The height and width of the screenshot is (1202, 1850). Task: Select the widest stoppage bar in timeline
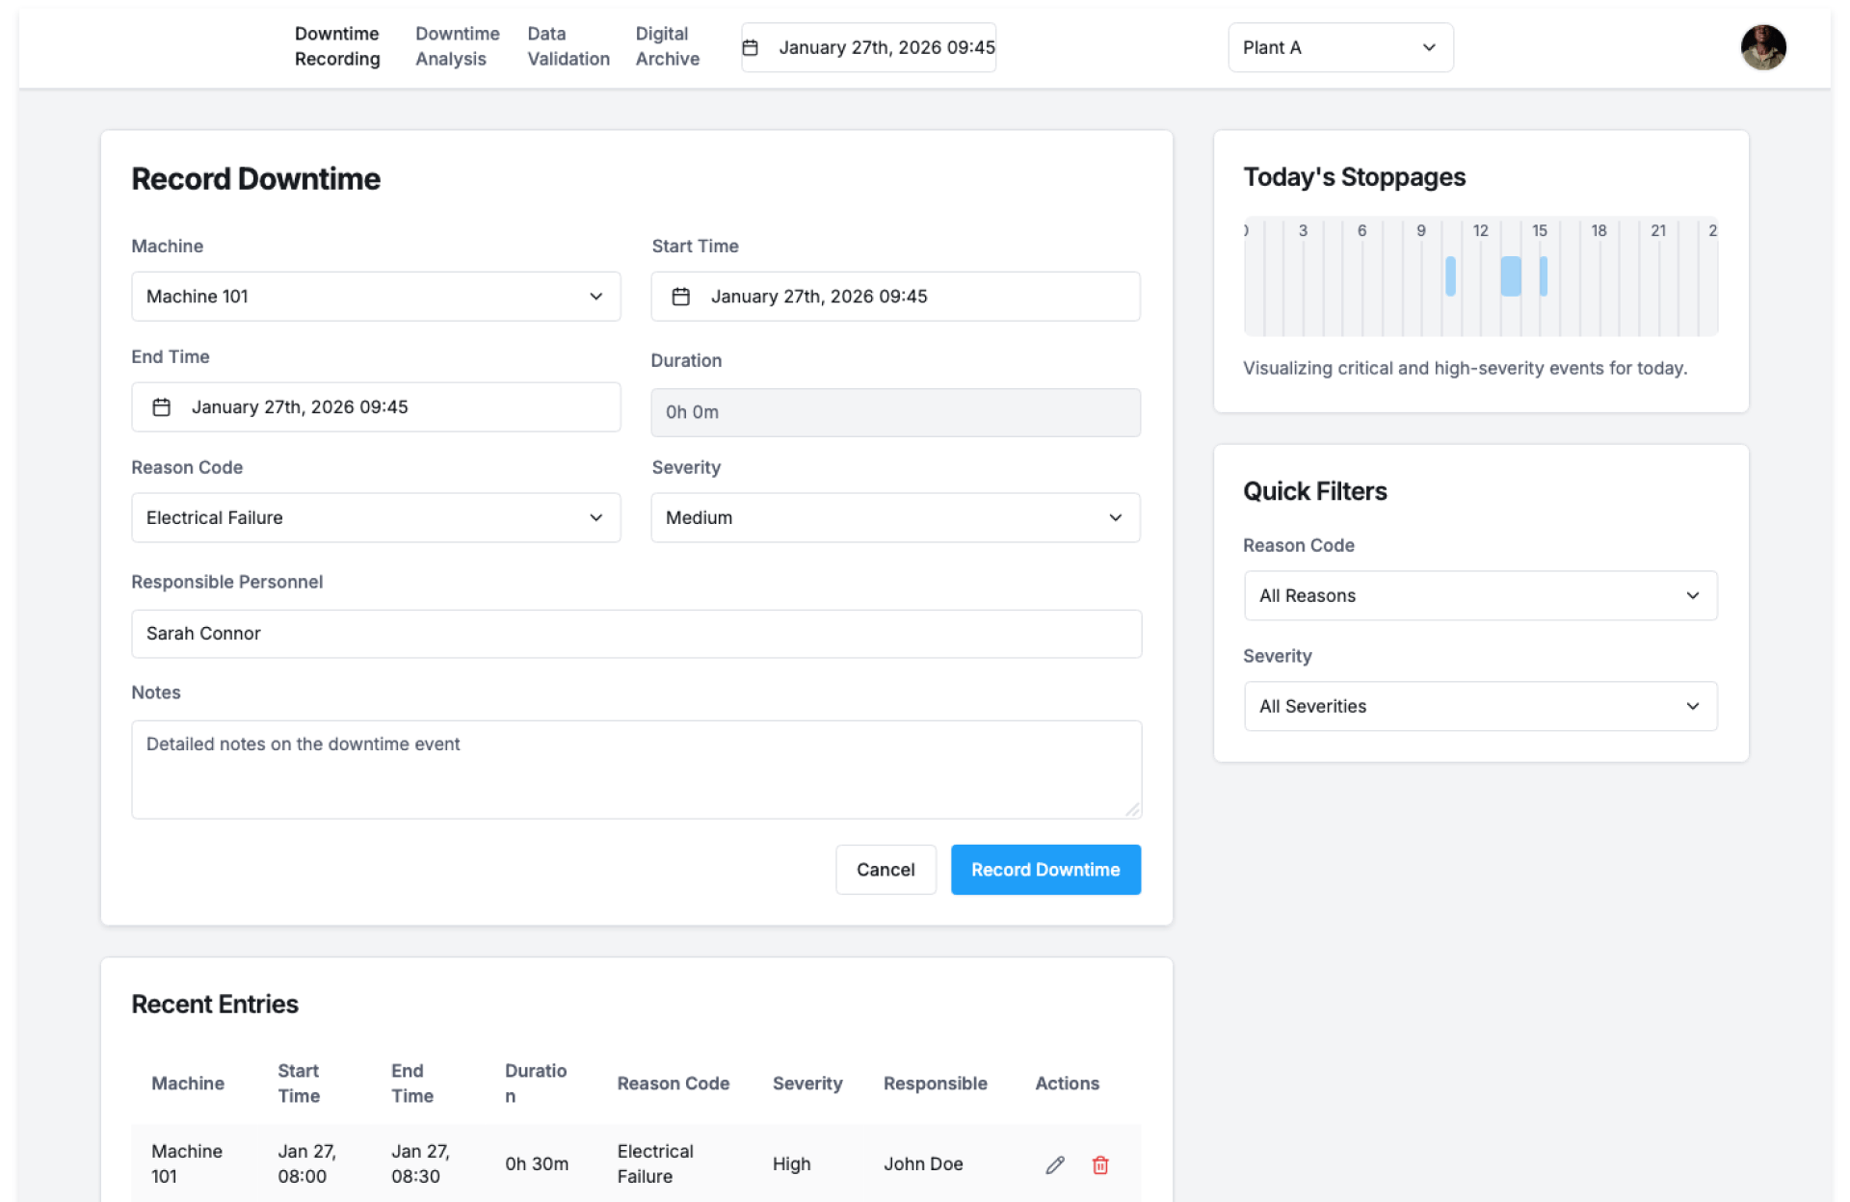tap(1510, 276)
